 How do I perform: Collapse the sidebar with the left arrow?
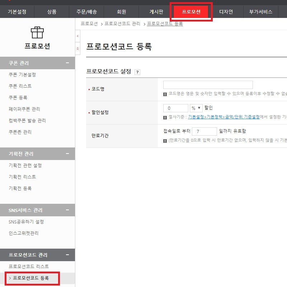pos(78,36)
